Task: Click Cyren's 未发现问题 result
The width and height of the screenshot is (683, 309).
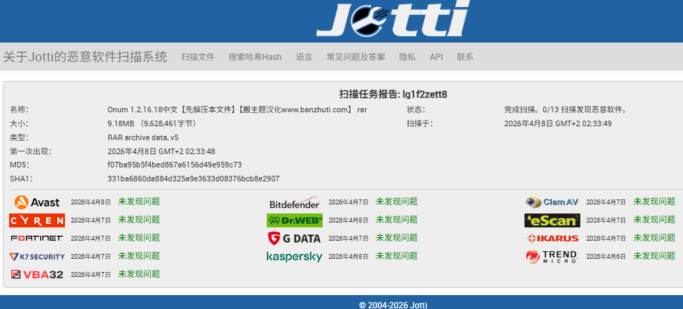Action: 139,219
